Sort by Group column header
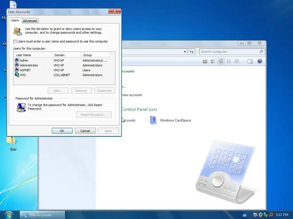Viewport: 293px width, 219px height. (x=95, y=55)
